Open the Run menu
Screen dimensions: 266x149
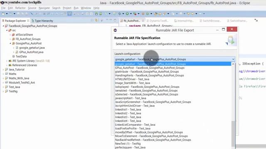click(76, 8)
